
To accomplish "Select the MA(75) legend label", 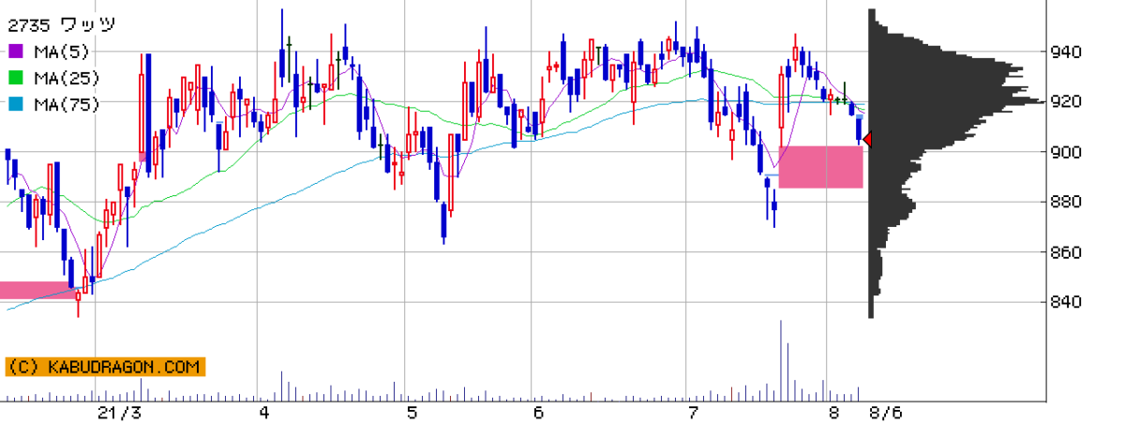I will coord(66,105).
